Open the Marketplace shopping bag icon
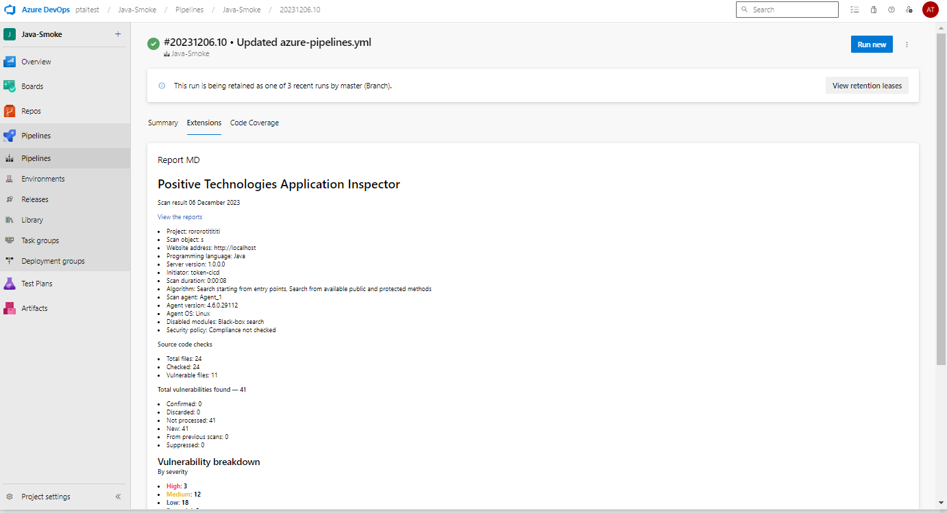 click(873, 9)
